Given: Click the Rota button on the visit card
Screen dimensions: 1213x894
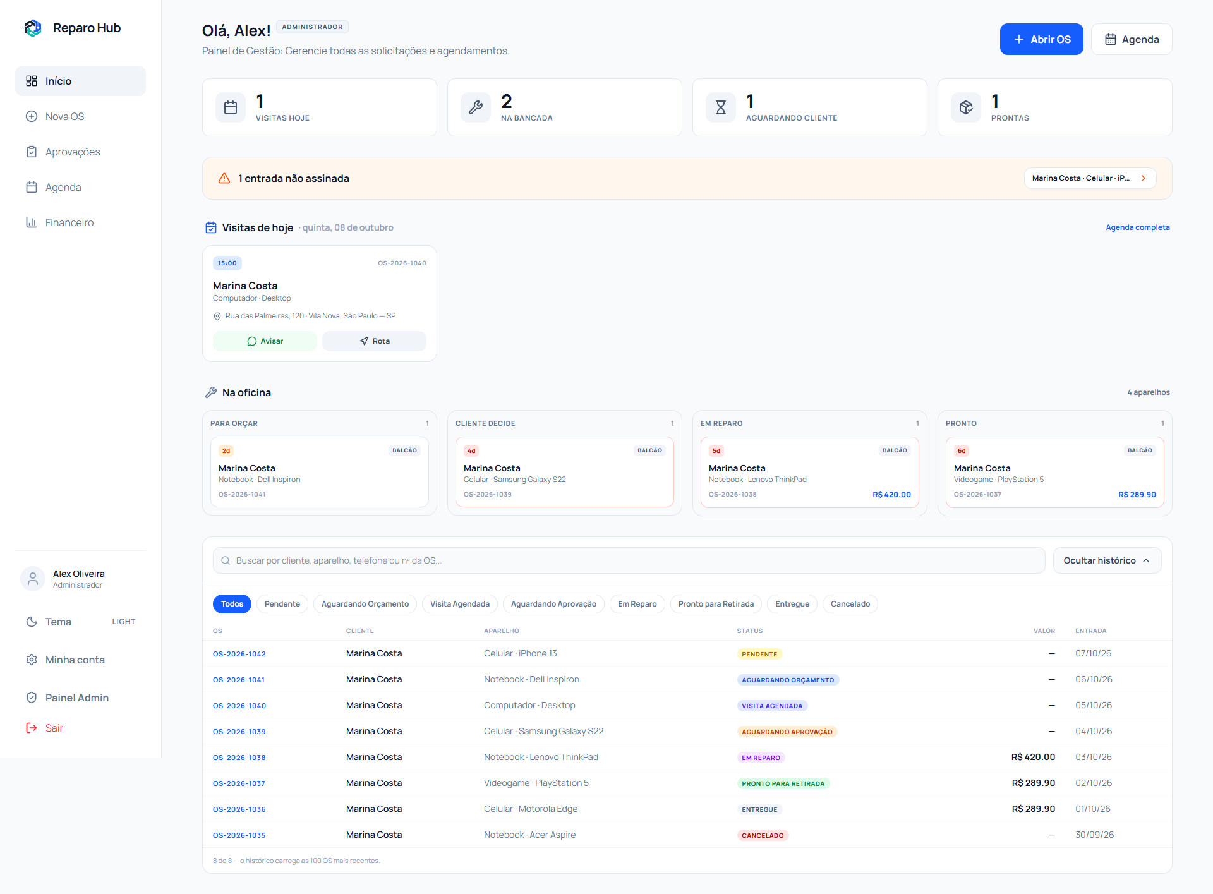Looking at the screenshot, I should coord(374,341).
